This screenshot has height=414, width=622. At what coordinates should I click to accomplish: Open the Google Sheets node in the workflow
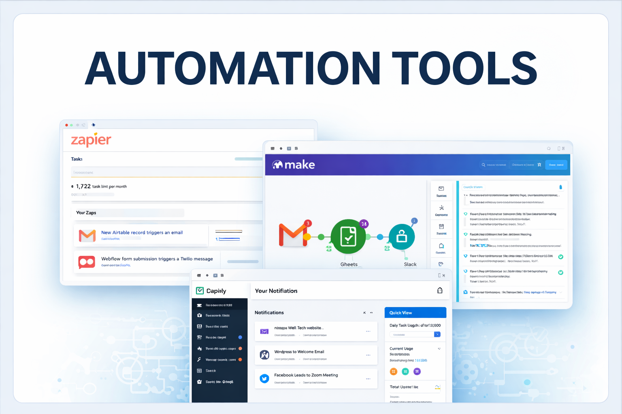(349, 237)
